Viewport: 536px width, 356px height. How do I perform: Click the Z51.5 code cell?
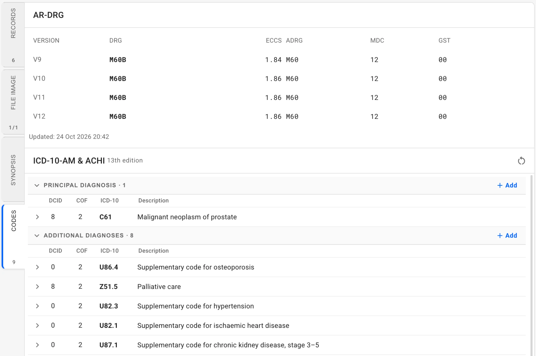(x=109, y=287)
